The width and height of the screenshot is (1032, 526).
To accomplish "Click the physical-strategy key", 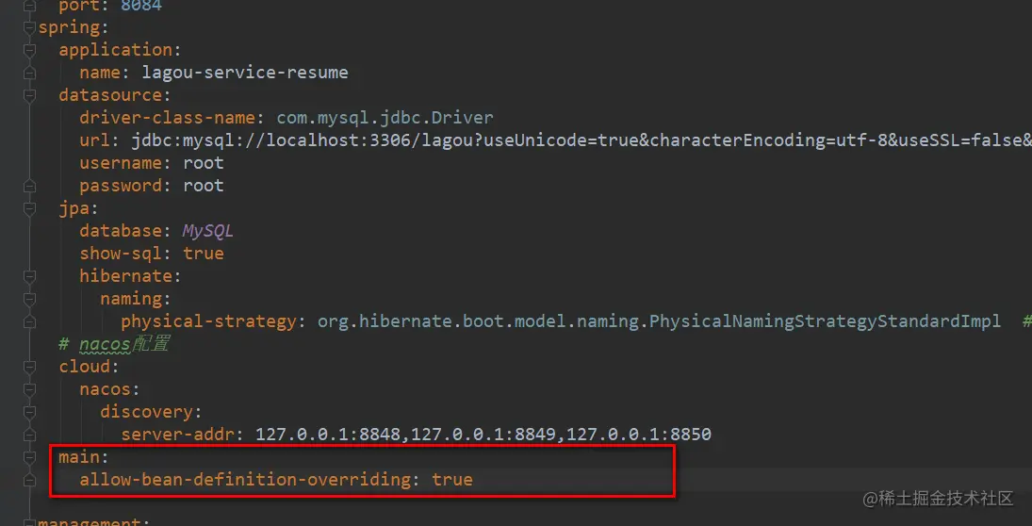I will [209, 322].
